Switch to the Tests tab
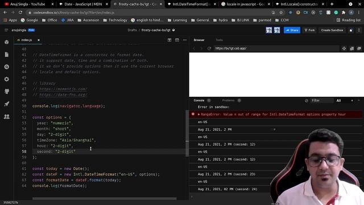 click(x=219, y=40)
